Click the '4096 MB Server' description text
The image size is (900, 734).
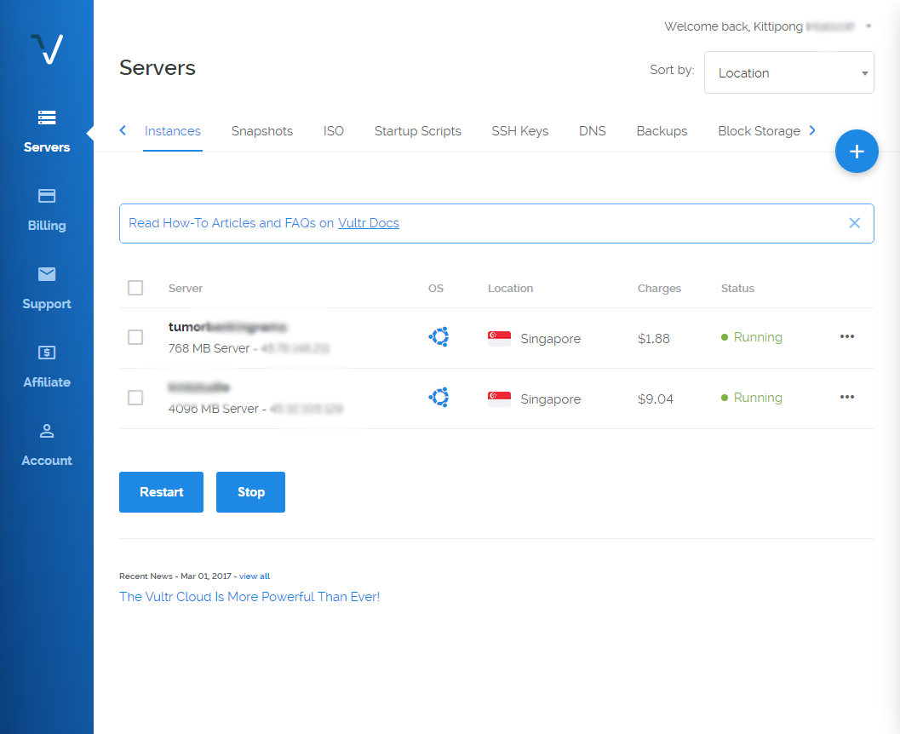pyautogui.click(x=214, y=409)
